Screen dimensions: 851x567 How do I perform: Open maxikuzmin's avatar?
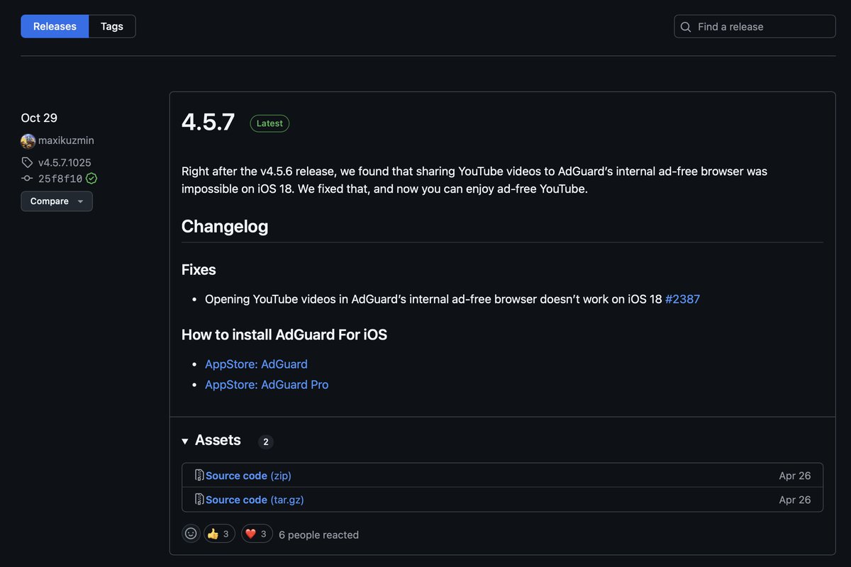28,140
